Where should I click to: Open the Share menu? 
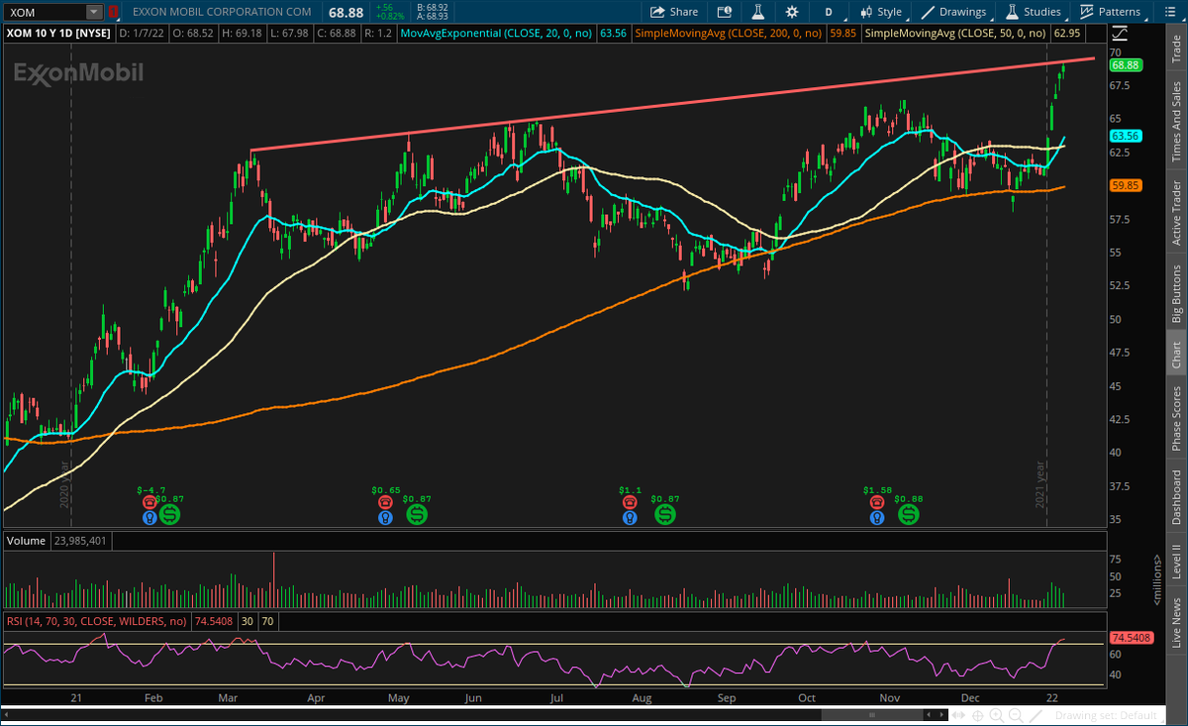coord(673,12)
